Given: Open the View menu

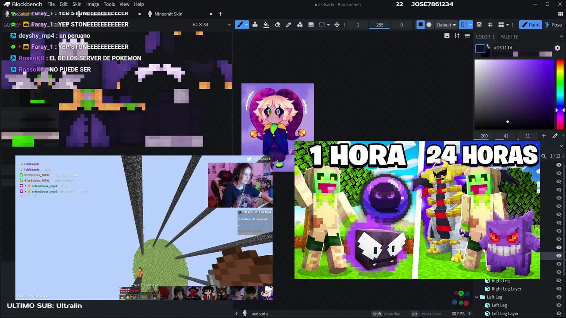Looking at the screenshot, I should tap(124, 4).
